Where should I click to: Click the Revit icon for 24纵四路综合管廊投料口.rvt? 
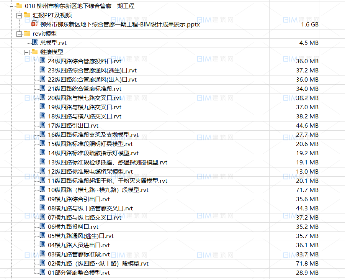click(x=42, y=60)
